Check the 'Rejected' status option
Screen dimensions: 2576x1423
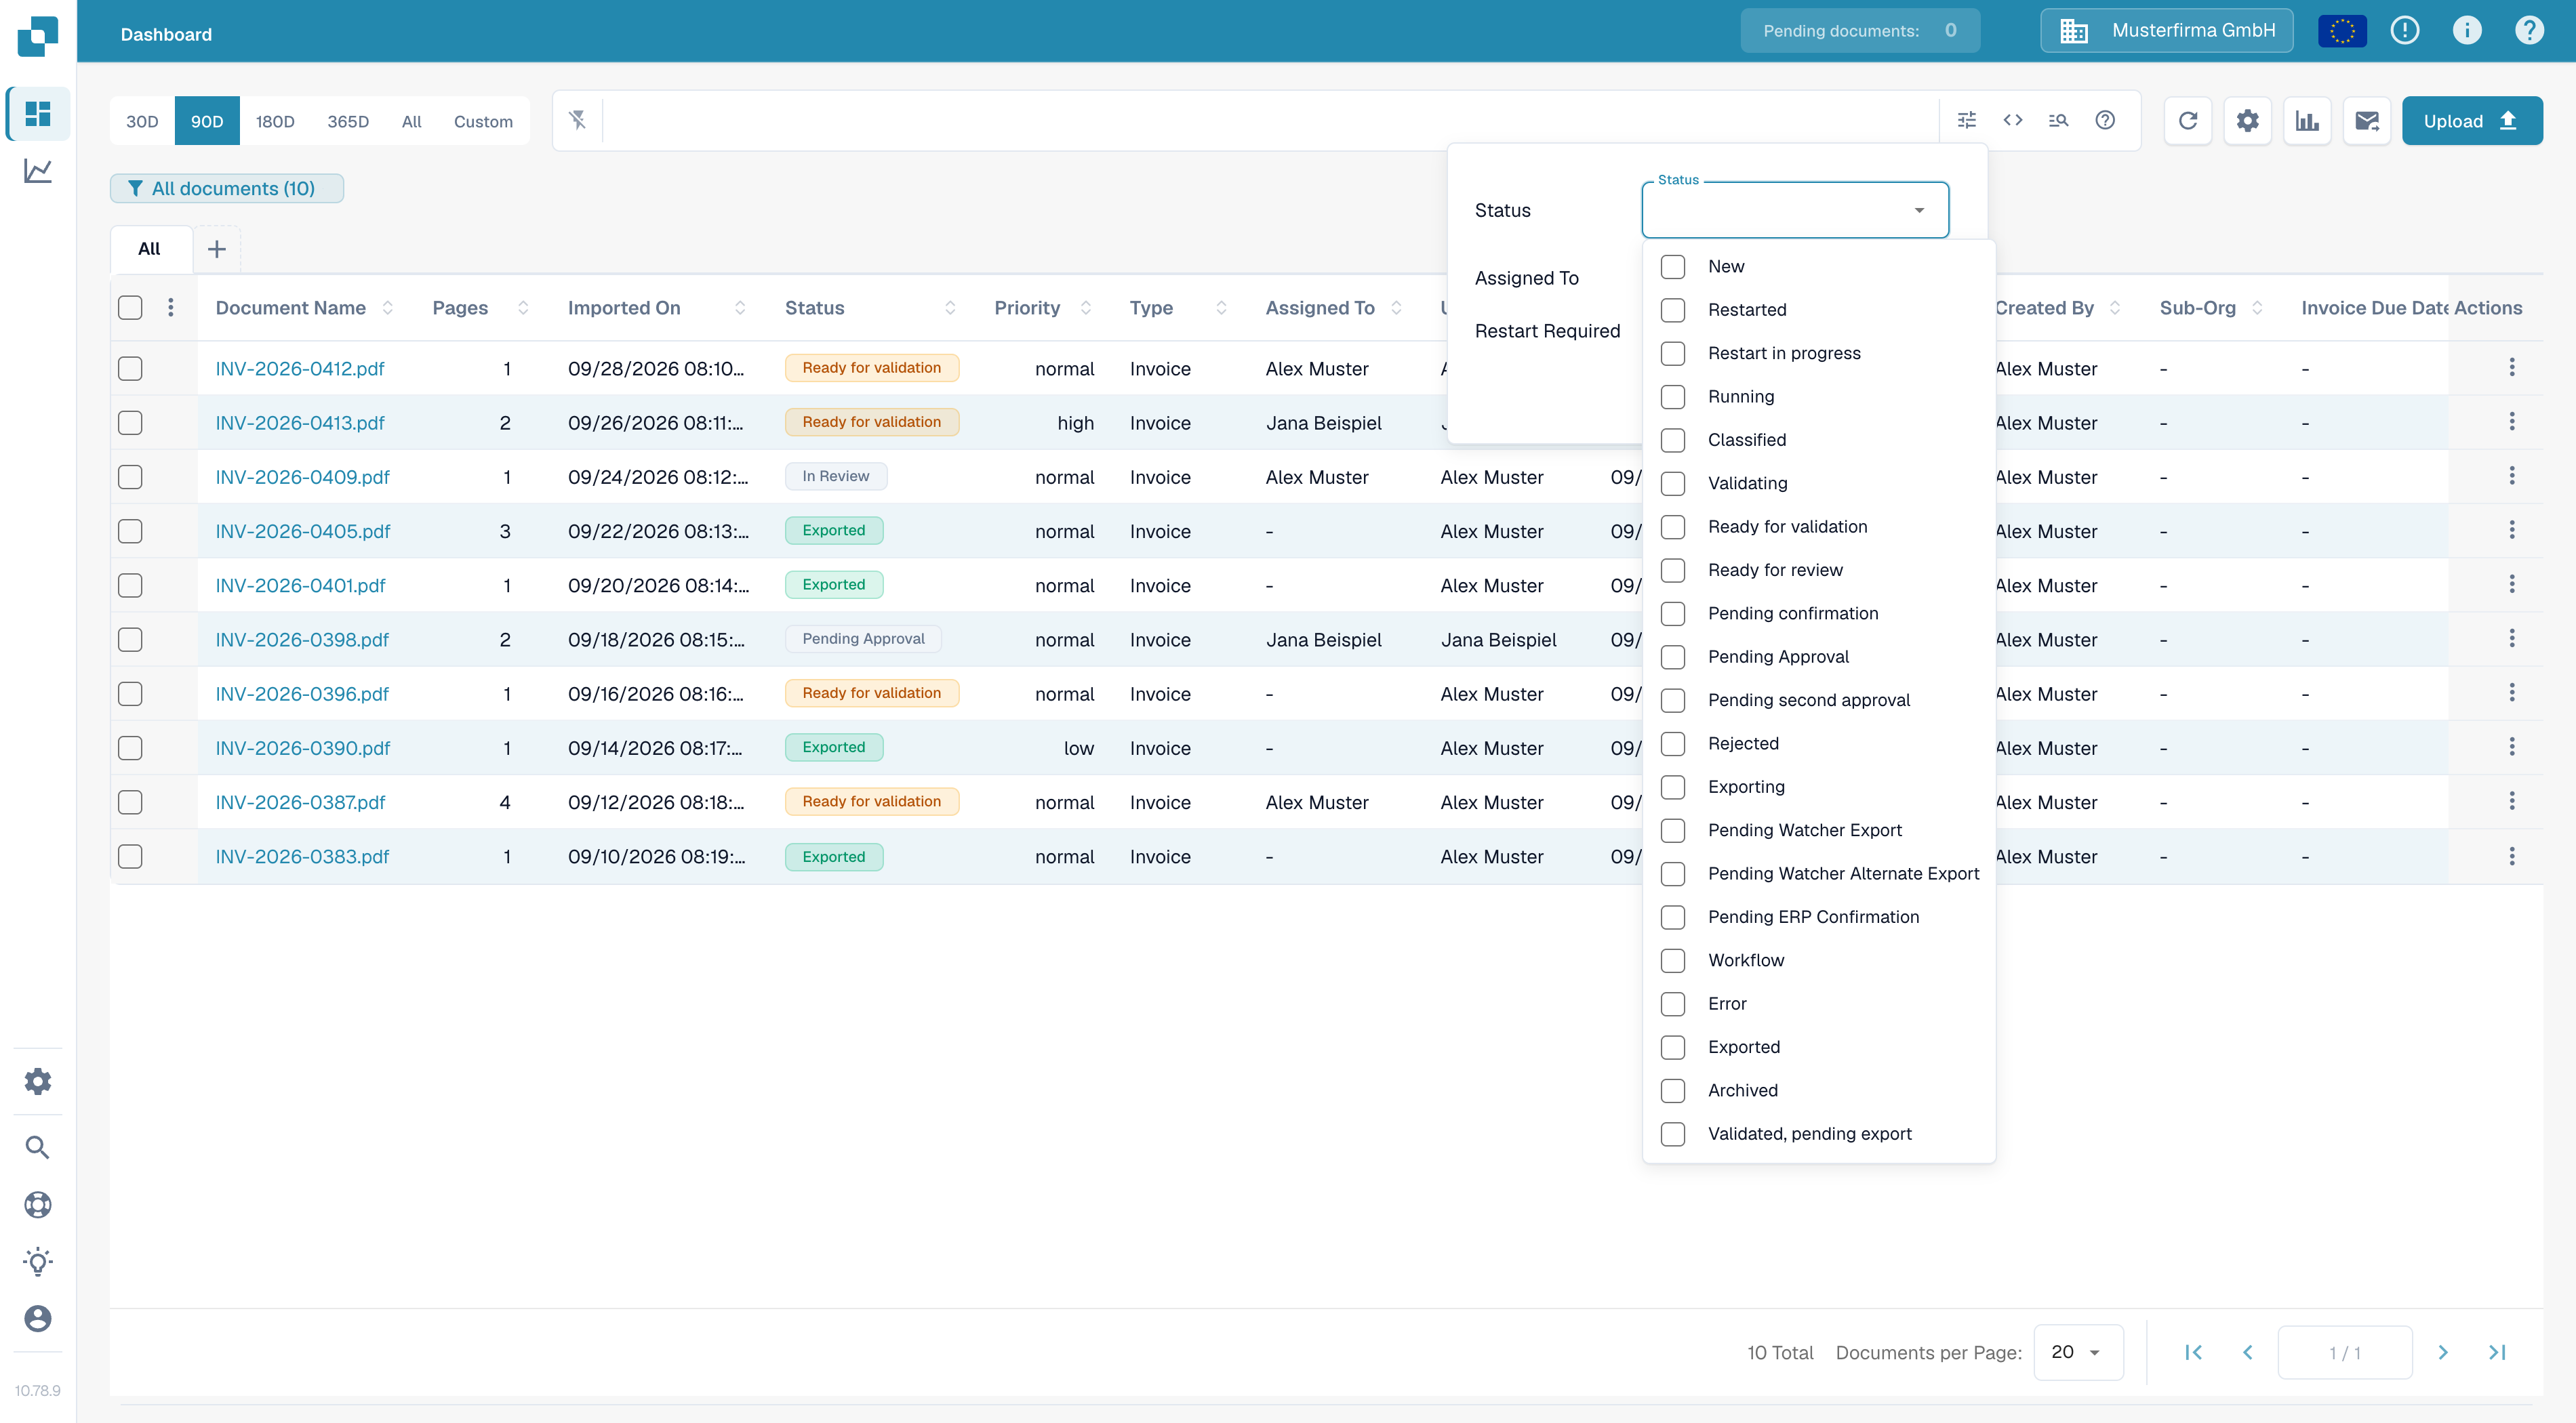(1673, 743)
